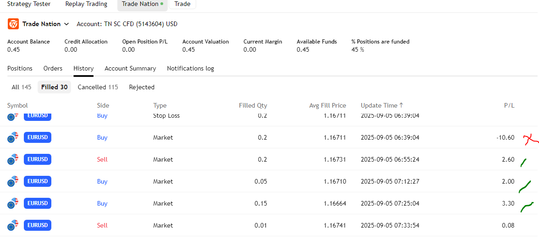Open the Strategy Tester tab
Image resolution: width=539 pixels, height=239 pixels.
pyautogui.click(x=29, y=4)
